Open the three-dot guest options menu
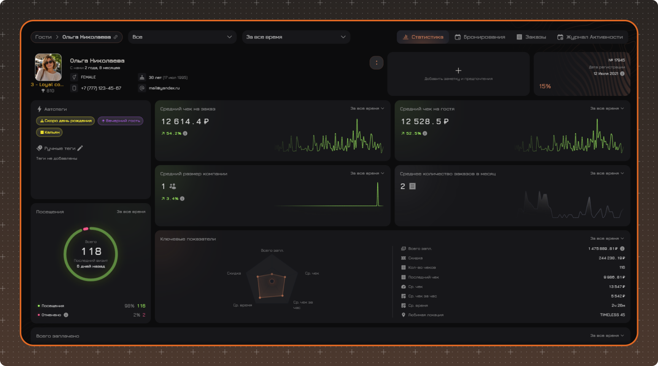 click(377, 63)
